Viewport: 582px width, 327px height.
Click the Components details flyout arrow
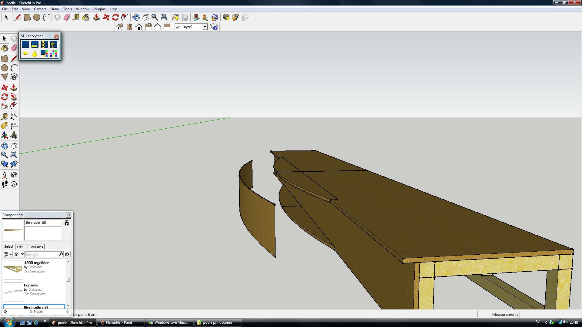(67, 254)
